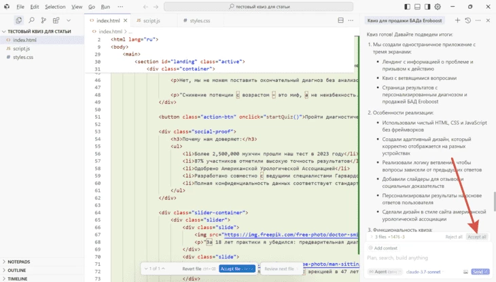Click code line with class="social-proof"
Viewport: 496px width, 282px height.
point(198,132)
